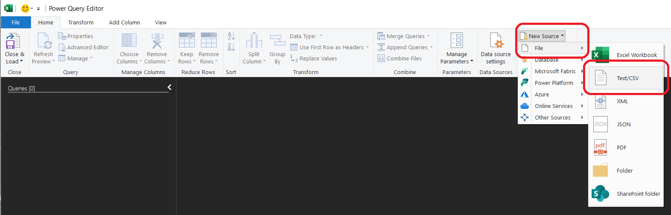671x215 pixels.
Task: Switch to the Transform tab
Action: coord(81,23)
